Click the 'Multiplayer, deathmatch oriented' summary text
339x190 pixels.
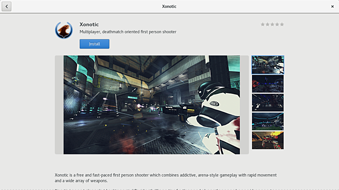tap(128, 32)
